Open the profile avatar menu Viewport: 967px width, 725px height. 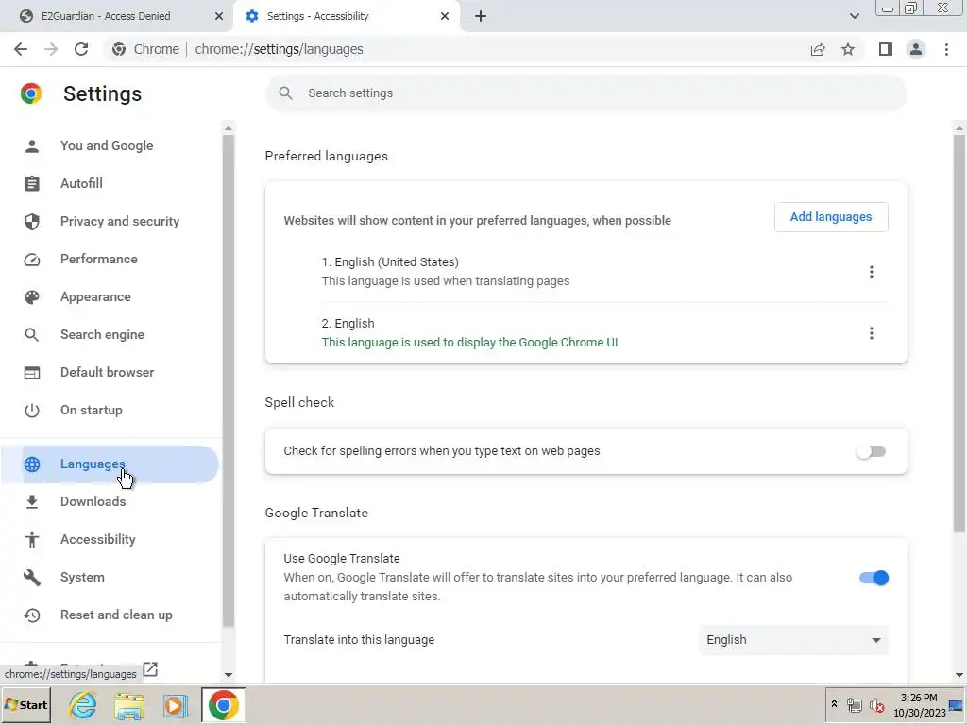click(916, 49)
